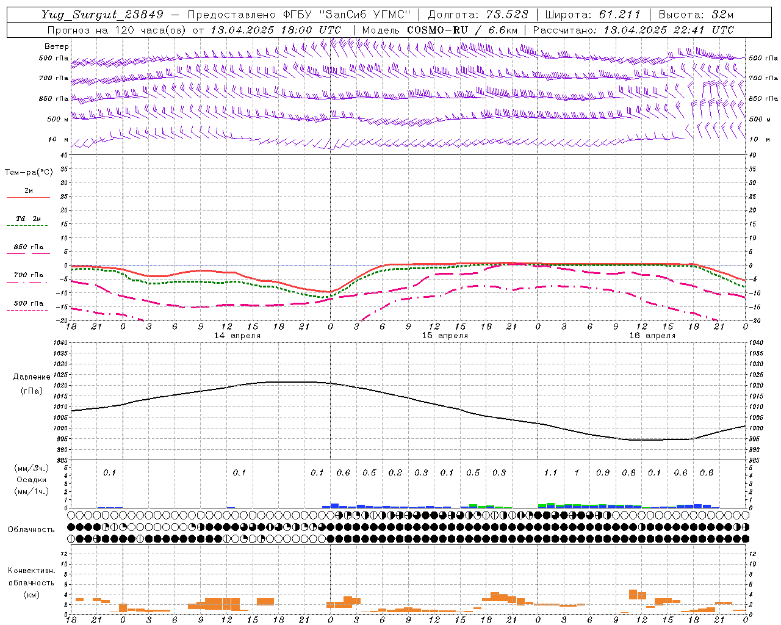Click the 500 гПа temperature legend entry
The height and width of the screenshot is (625, 781).
(28, 305)
